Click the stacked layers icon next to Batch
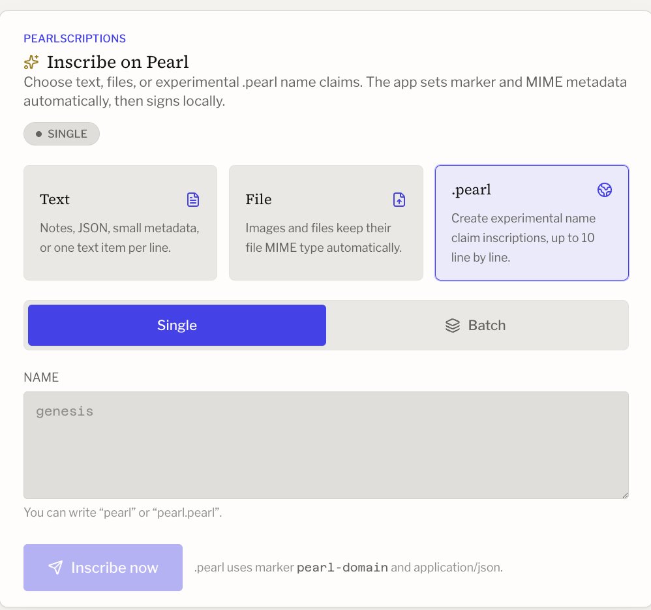The height and width of the screenshot is (610, 651). (x=453, y=326)
